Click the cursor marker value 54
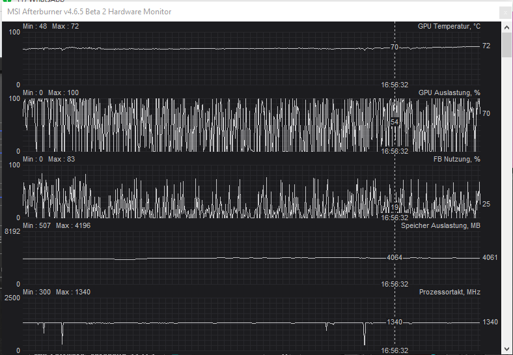Screen dimensions: 513x355 pyautogui.click(x=395, y=122)
